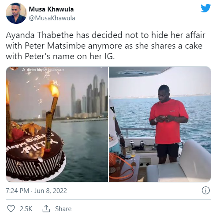Viewport: 216px width, 216px height.
Task: Click the 2.5K likes count
Action: tap(26, 209)
